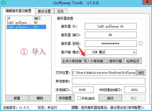
Task: Click the Goflyway app logo icon
Action: pyautogui.click(x=4, y=3)
